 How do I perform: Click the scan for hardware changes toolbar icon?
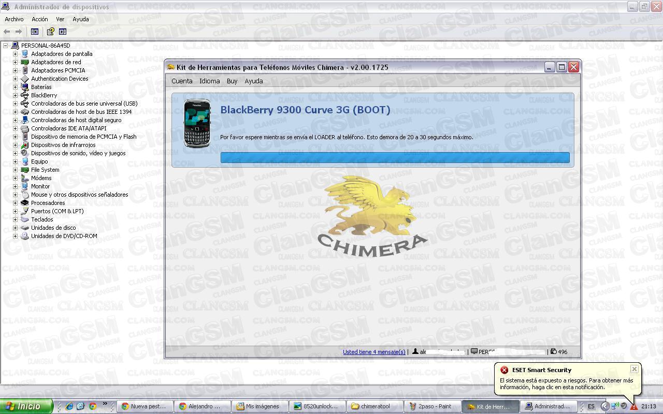63,32
